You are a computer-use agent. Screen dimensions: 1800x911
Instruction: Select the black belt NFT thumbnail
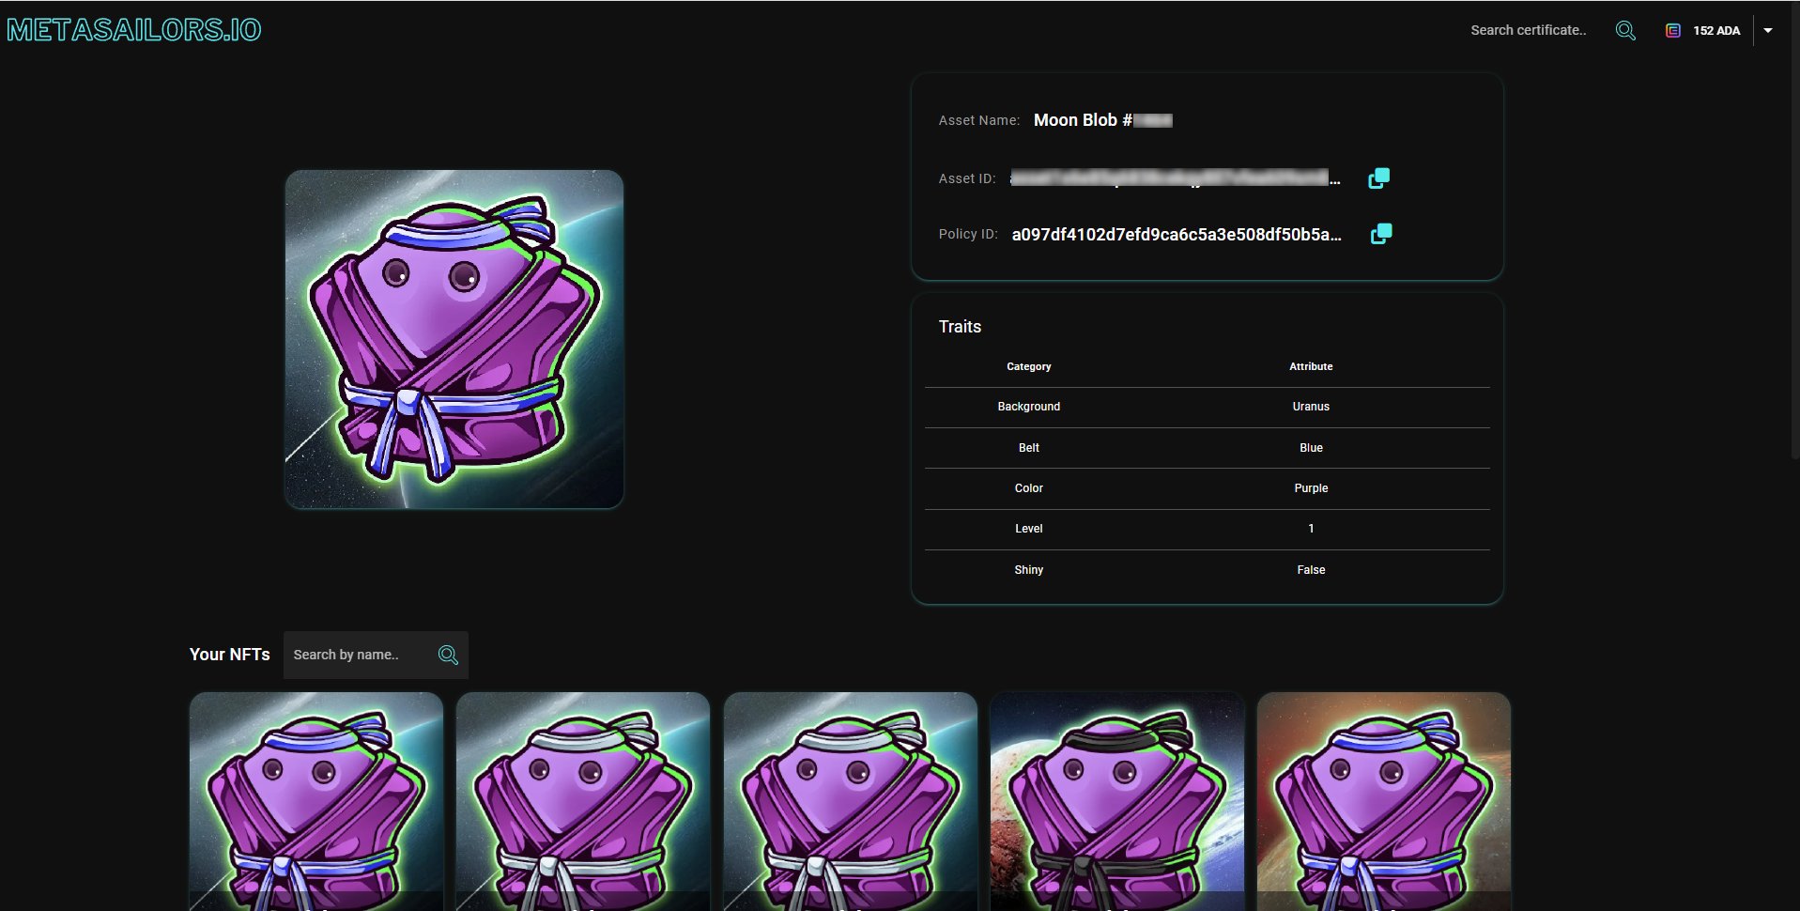[x=1117, y=801]
